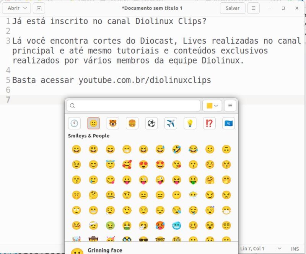Select the yellow skin tone swatch

pos(208,106)
